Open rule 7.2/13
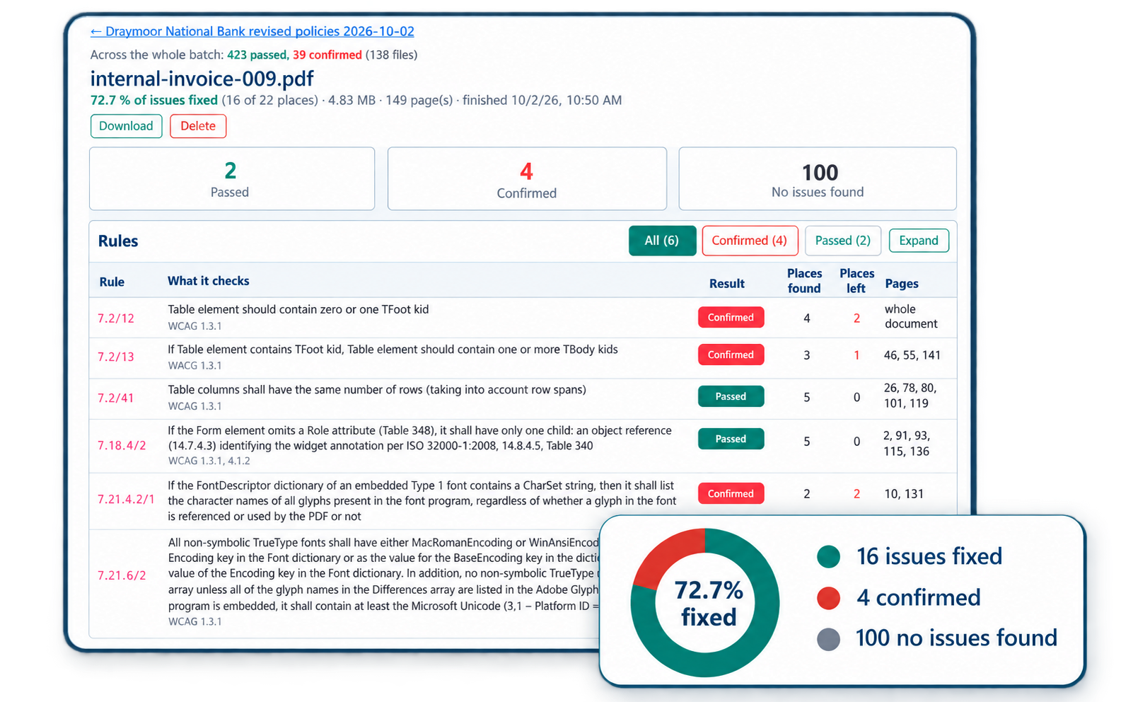Screen dimensions: 1121x702 pyautogui.click(x=116, y=357)
